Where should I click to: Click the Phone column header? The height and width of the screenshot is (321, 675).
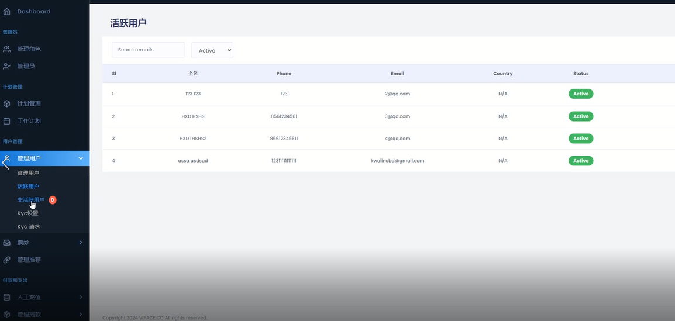284,74
